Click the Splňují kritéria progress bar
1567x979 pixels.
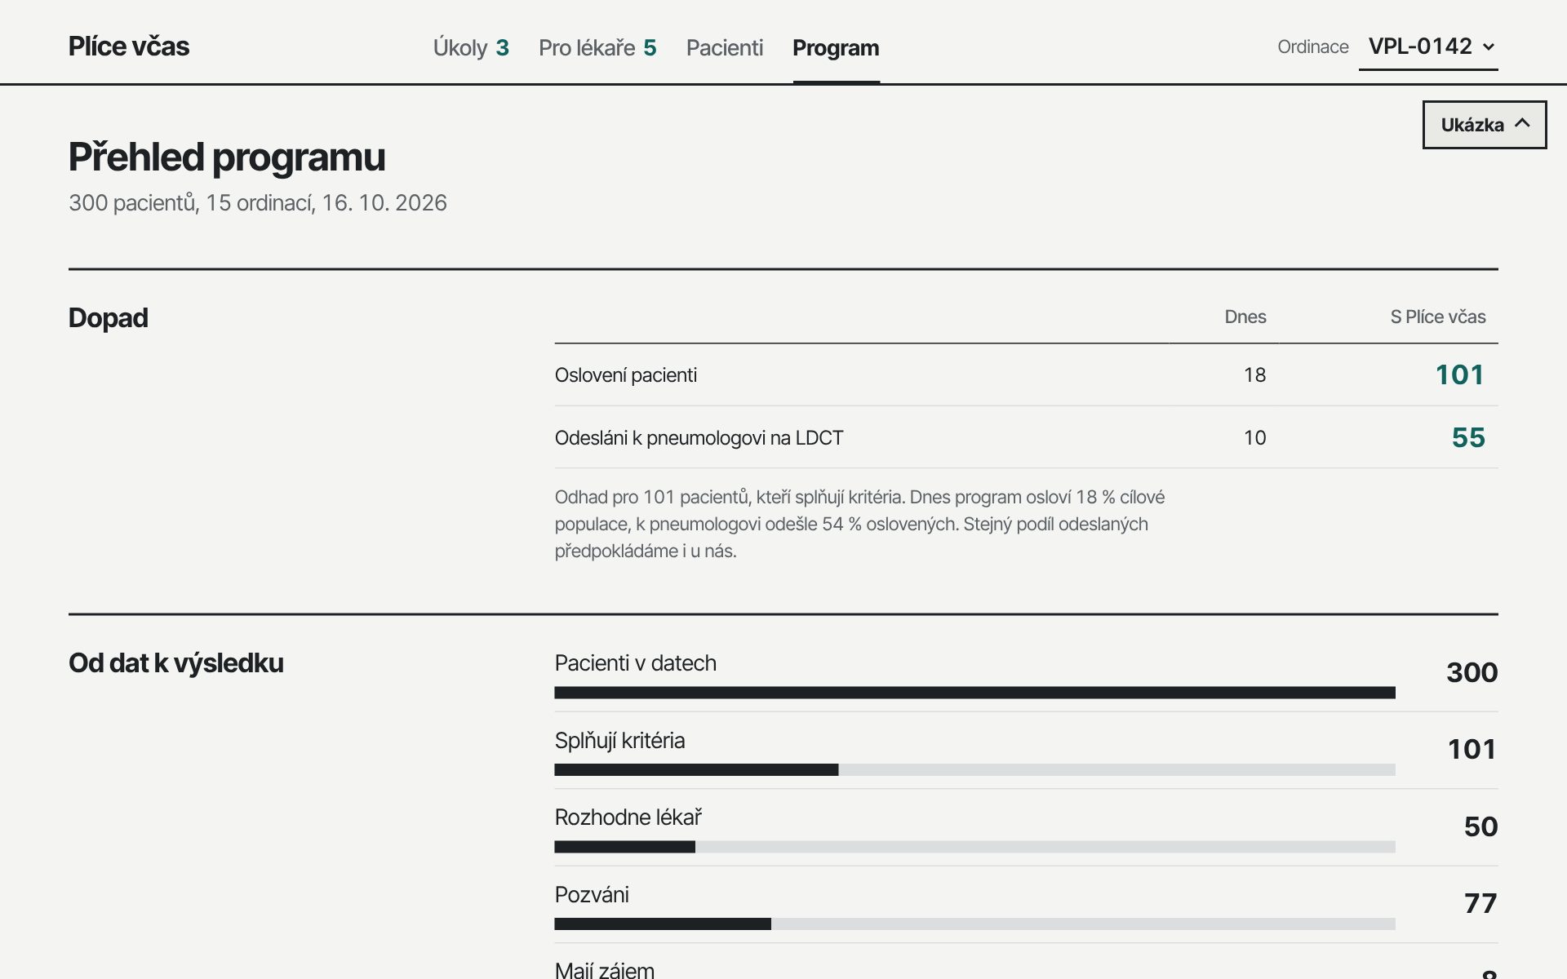pos(974,769)
